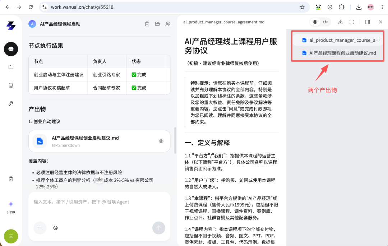Screen dimensions: 388x246
Task: Switch preview to rendered eye view
Action: click(x=315, y=22)
